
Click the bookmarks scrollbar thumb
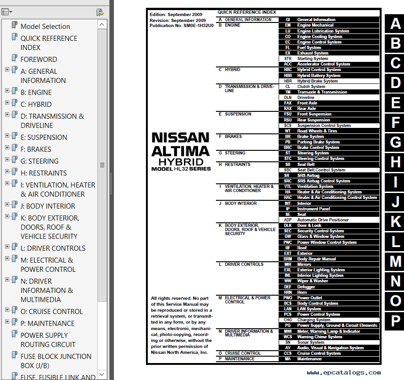point(102,165)
